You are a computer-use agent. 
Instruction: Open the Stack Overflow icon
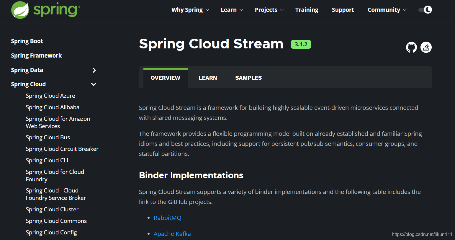[x=426, y=47]
